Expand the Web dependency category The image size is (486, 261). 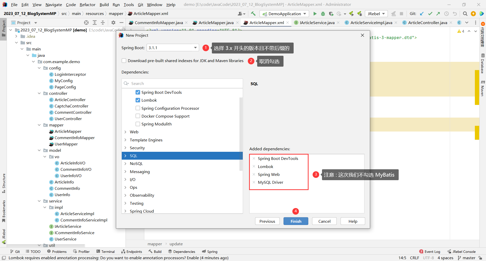(125, 132)
